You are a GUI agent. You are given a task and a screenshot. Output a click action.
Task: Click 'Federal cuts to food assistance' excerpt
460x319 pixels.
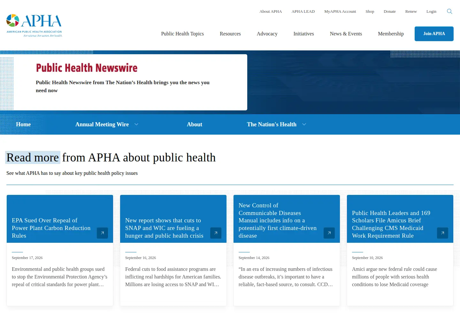(173, 277)
